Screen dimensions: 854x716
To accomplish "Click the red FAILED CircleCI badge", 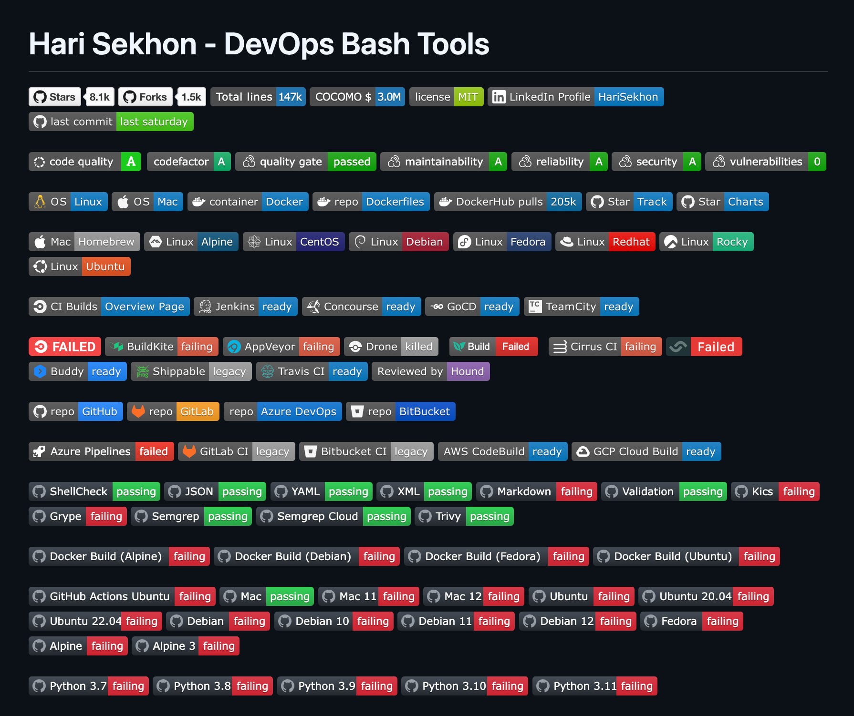I will [x=65, y=347].
